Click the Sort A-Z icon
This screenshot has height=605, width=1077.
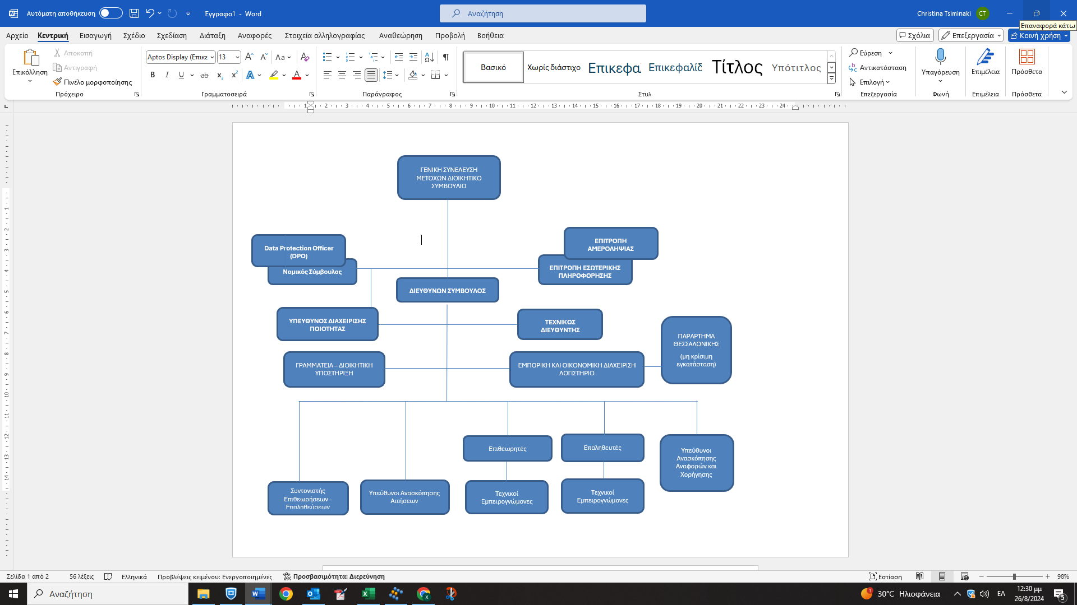(x=429, y=57)
